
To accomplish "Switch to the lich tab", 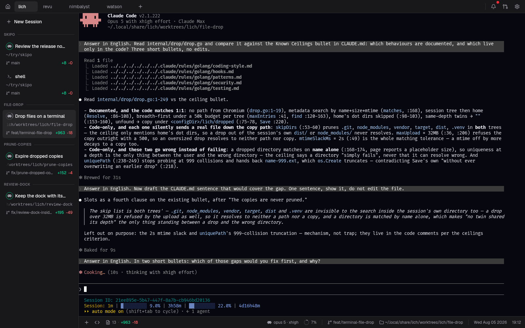I will coord(26,7).
